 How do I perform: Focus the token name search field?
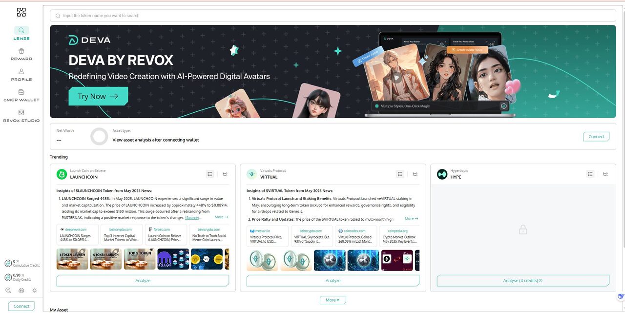[x=332, y=16]
